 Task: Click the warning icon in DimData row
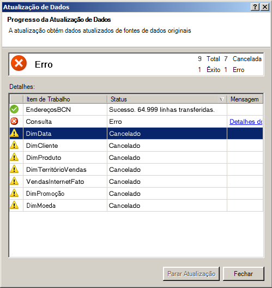14,133
